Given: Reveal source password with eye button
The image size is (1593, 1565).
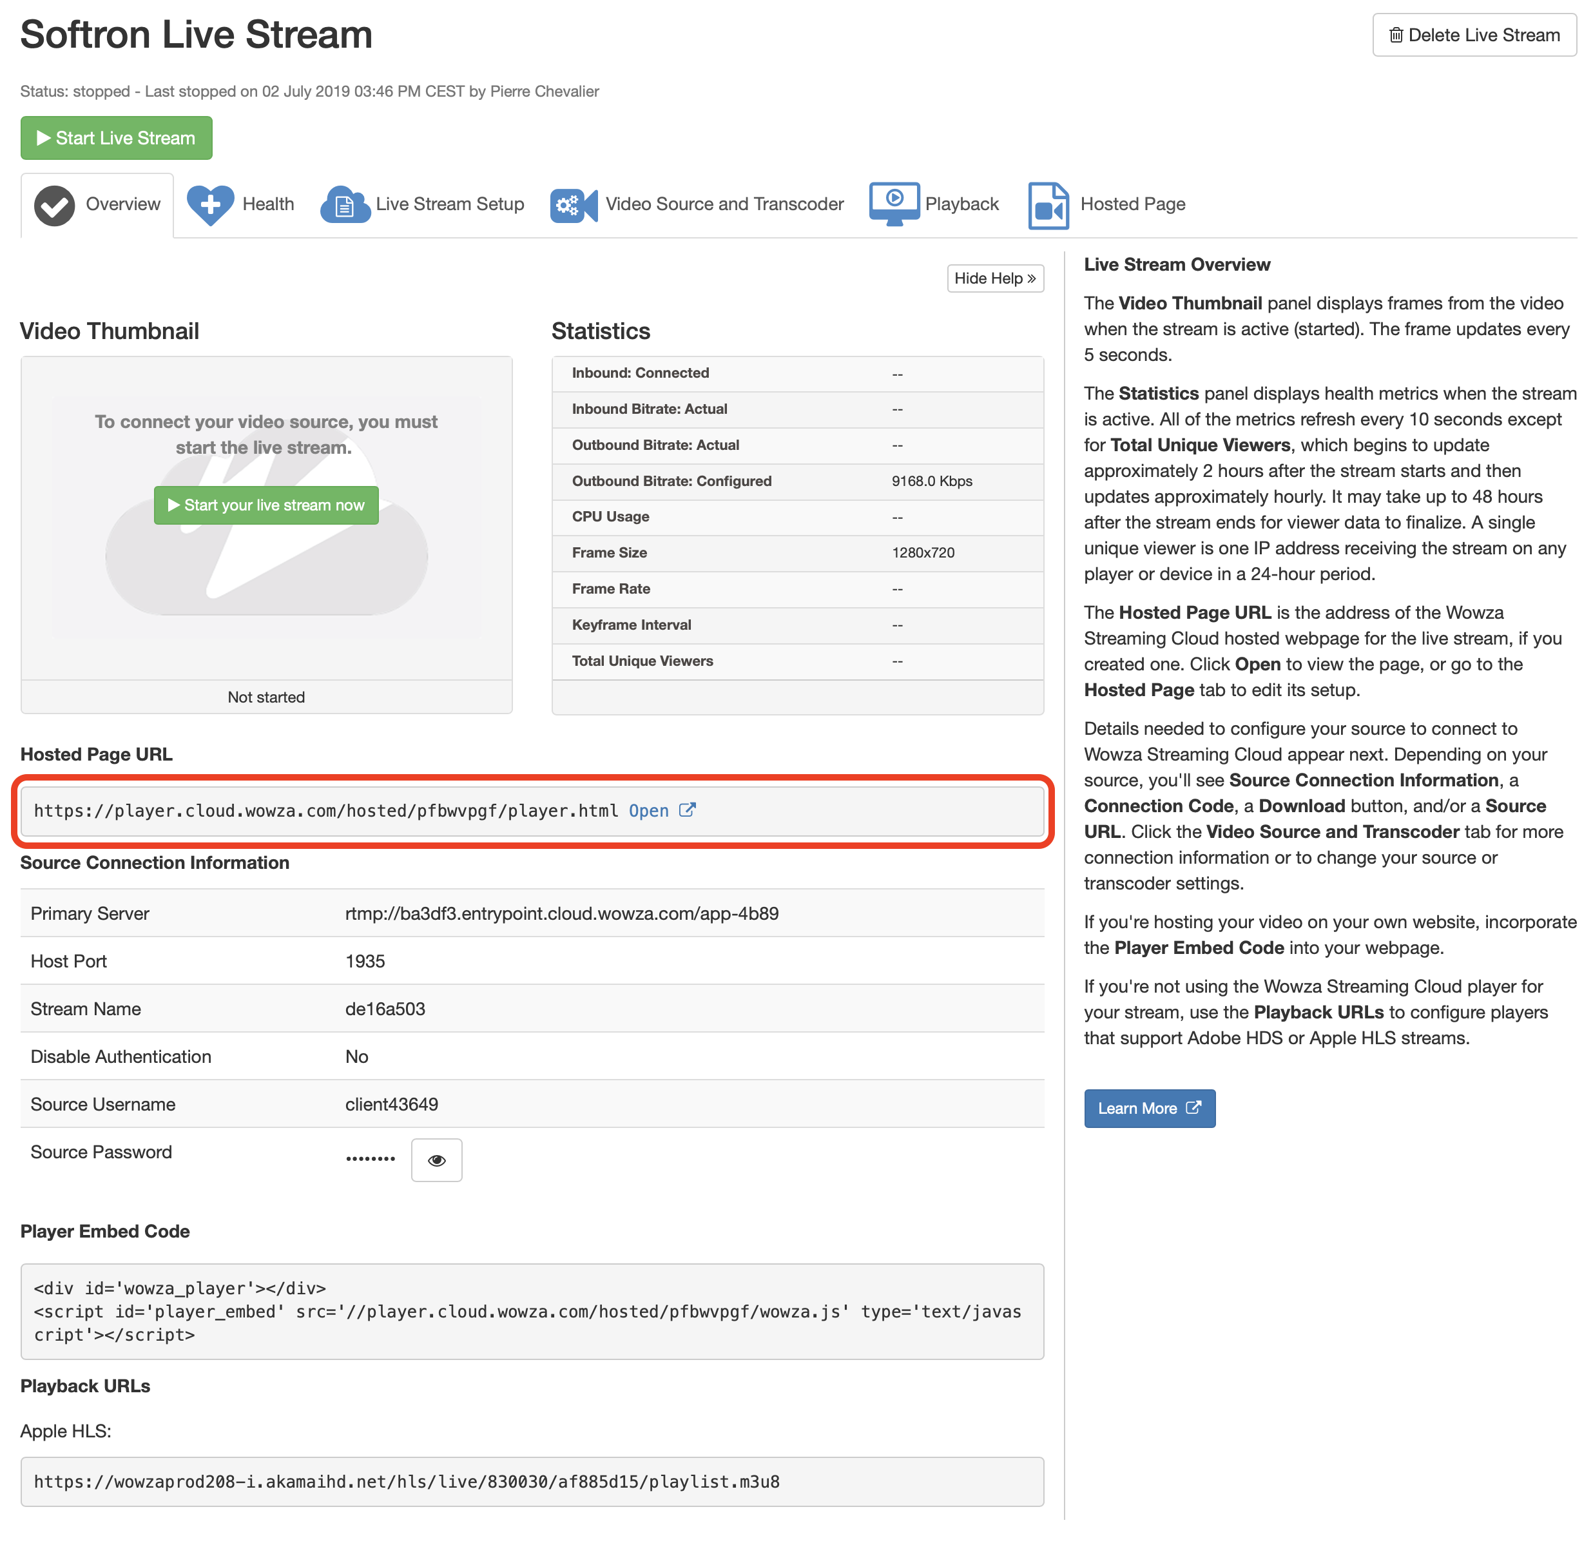Looking at the screenshot, I should point(436,1160).
